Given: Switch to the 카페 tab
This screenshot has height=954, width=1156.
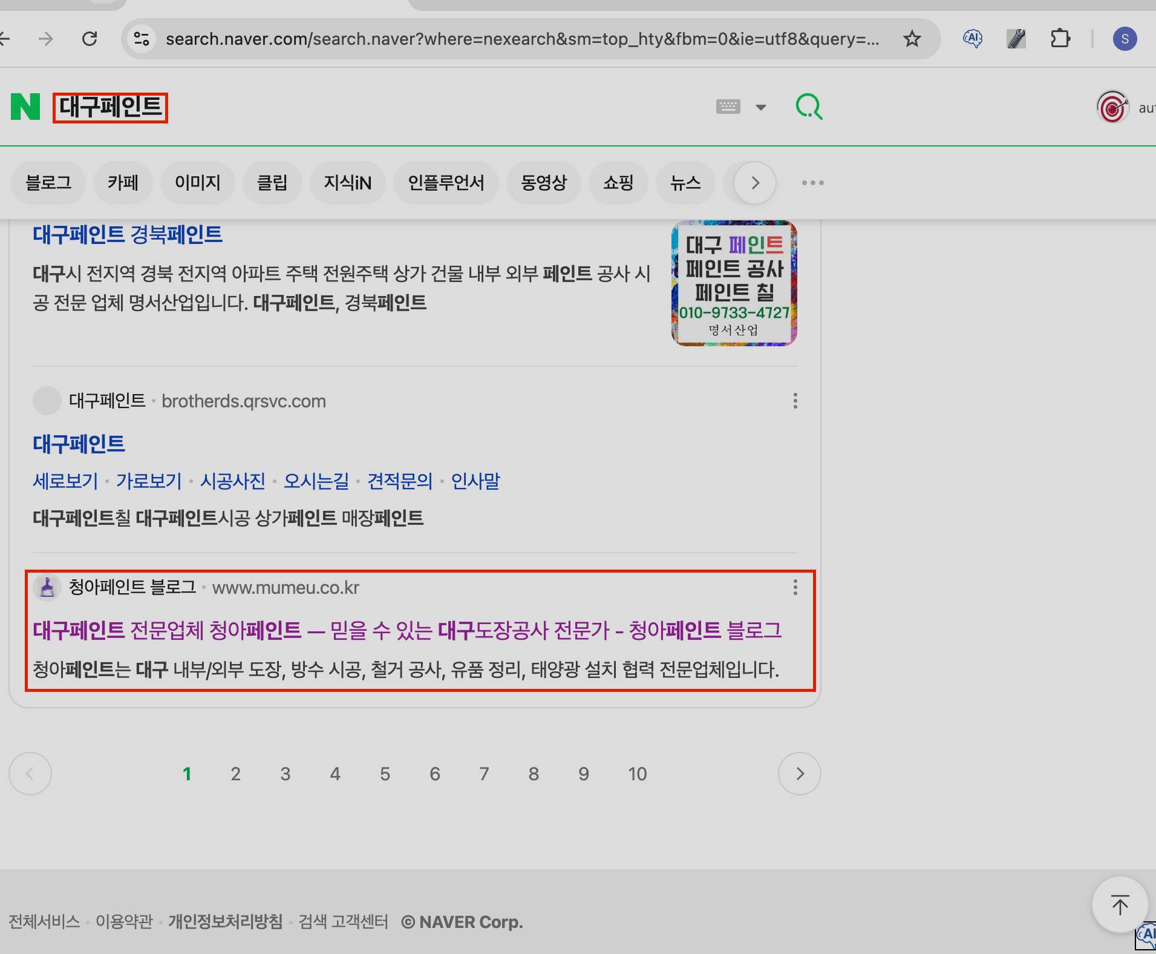Looking at the screenshot, I should pyautogui.click(x=123, y=183).
